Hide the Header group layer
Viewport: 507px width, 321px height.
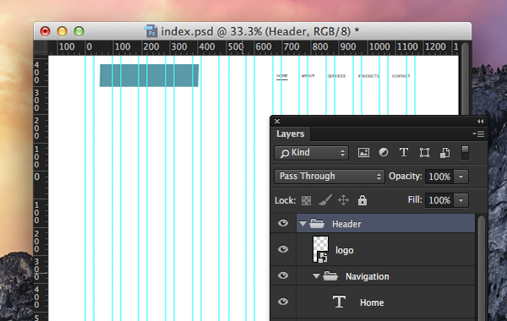283,223
